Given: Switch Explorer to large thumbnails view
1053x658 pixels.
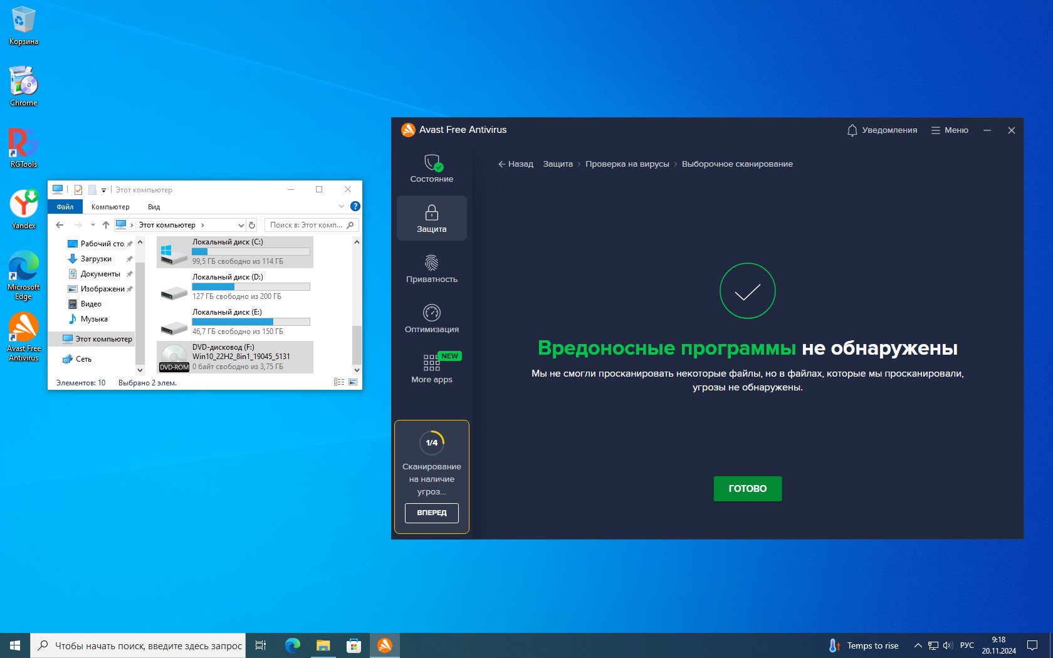Looking at the screenshot, I should click(354, 382).
